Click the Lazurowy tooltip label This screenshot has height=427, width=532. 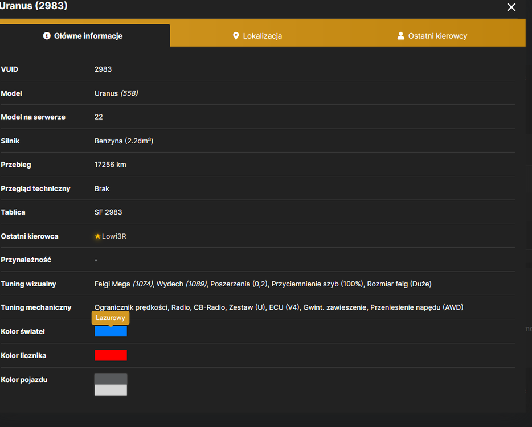[x=111, y=318]
